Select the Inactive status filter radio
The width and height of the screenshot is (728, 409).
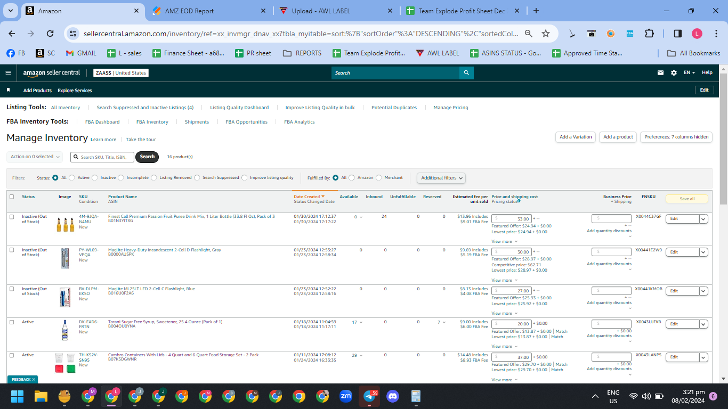pyautogui.click(x=95, y=178)
